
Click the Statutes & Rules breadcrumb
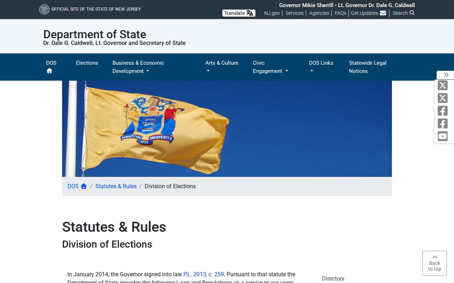[116, 186]
